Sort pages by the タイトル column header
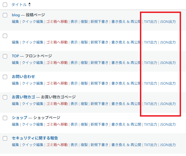 [x=19, y=5]
